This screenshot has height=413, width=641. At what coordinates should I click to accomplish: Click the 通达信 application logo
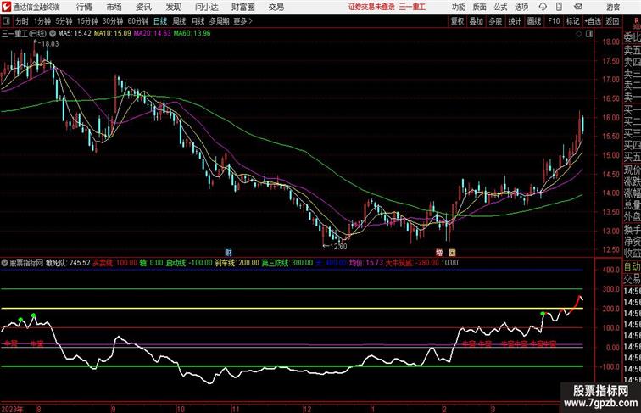[6, 7]
